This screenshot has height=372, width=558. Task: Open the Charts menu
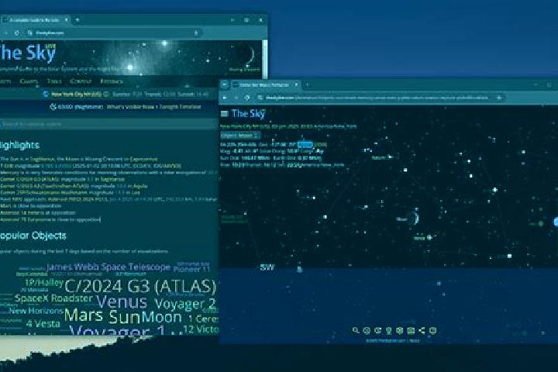coord(29,81)
